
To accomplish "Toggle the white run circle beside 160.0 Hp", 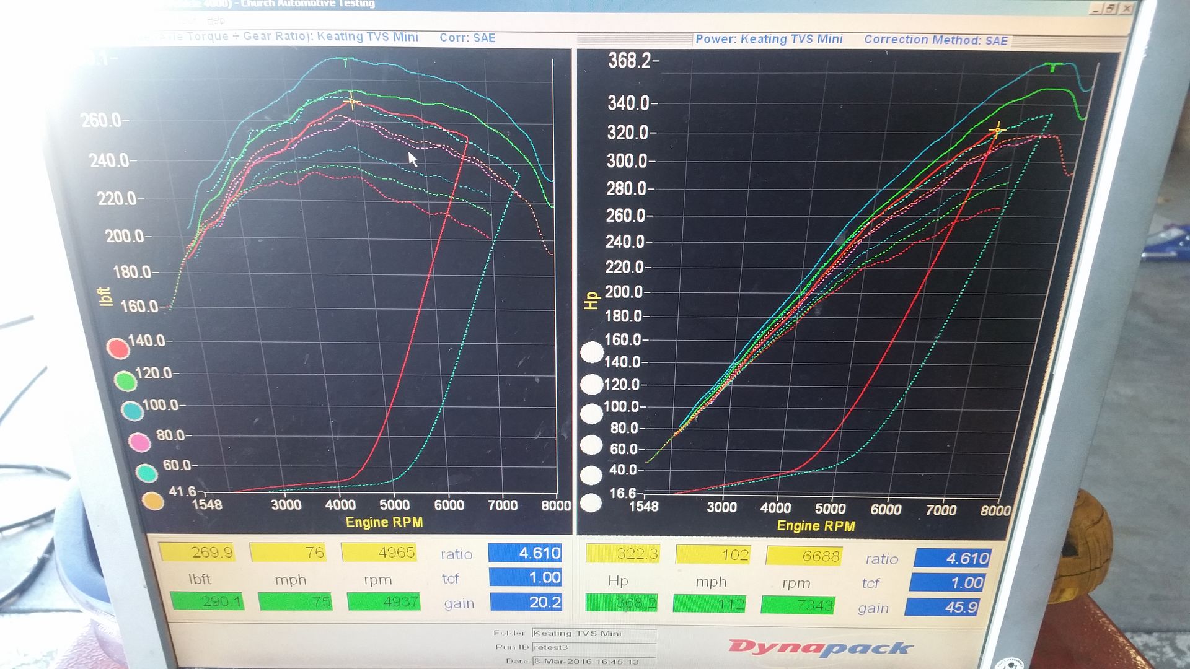I will 592,352.
